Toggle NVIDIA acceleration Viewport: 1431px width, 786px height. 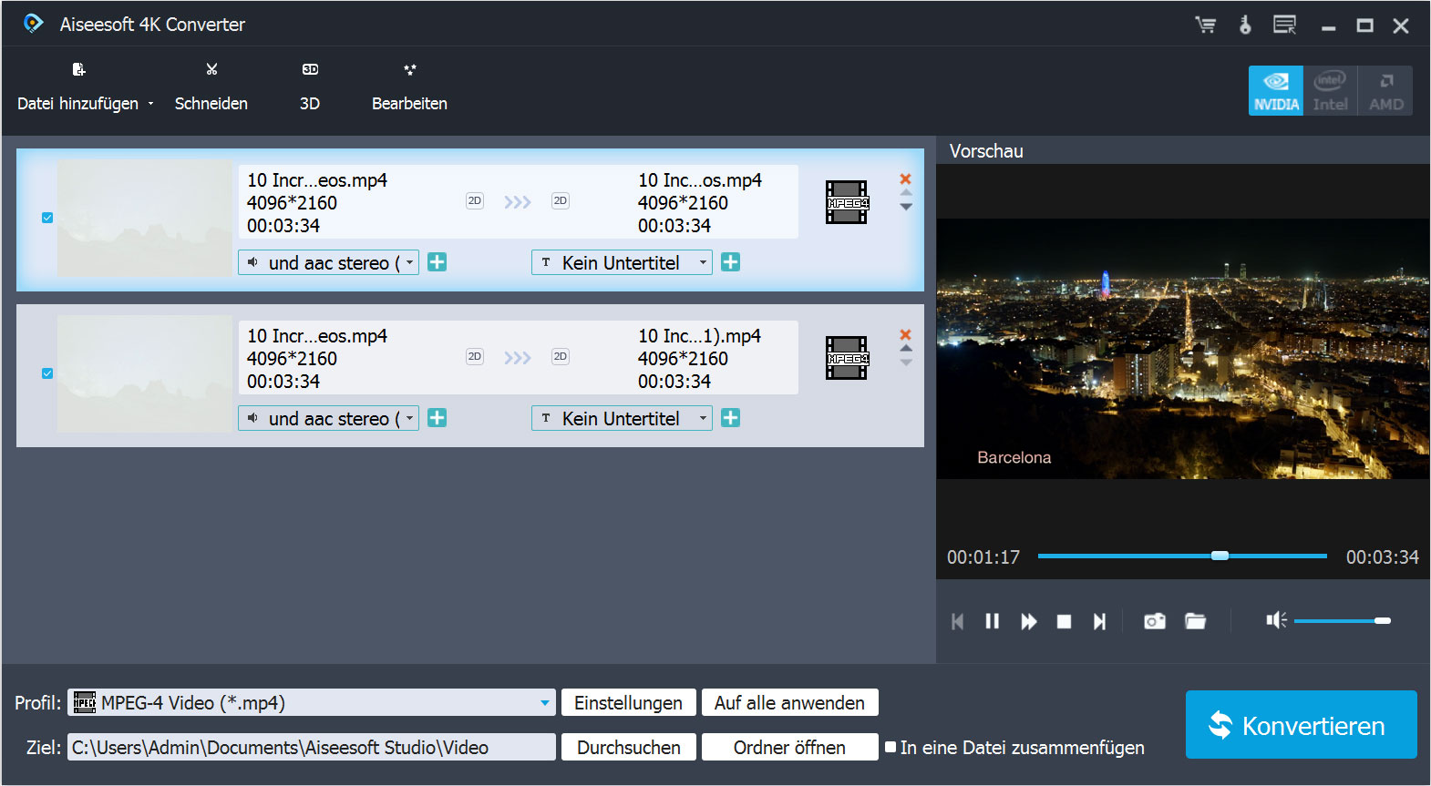click(1276, 90)
